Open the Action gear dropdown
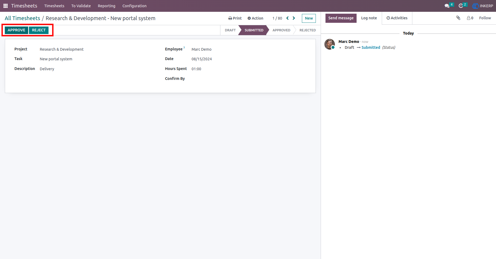 (x=255, y=18)
